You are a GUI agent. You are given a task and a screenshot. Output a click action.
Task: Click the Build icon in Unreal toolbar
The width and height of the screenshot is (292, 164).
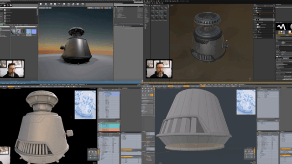(73, 4)
